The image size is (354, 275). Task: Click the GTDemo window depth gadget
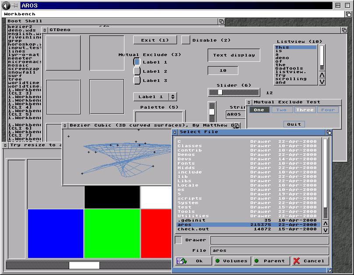(x=344, y=30)
